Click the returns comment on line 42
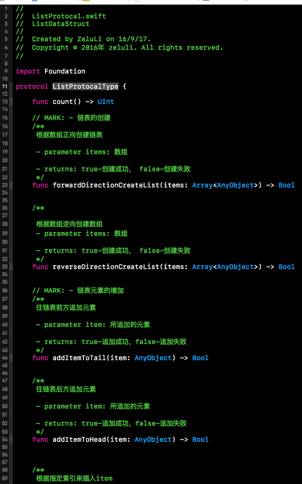The height and width of the screenshot is (484, 302). 111,342
